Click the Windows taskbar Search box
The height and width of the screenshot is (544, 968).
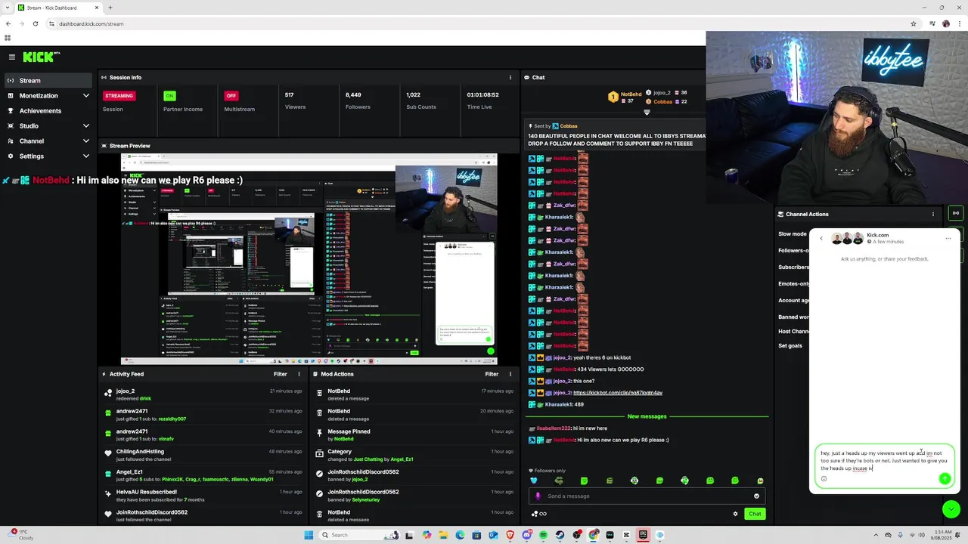coord(359,535)
